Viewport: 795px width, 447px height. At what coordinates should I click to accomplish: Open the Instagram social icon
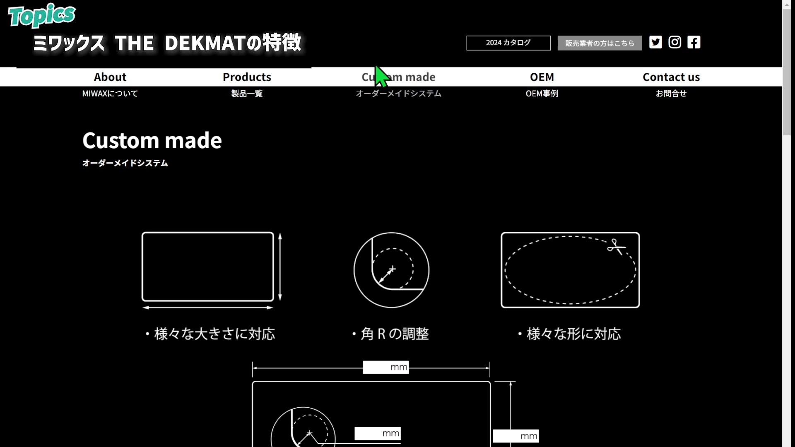click(675, 42)
